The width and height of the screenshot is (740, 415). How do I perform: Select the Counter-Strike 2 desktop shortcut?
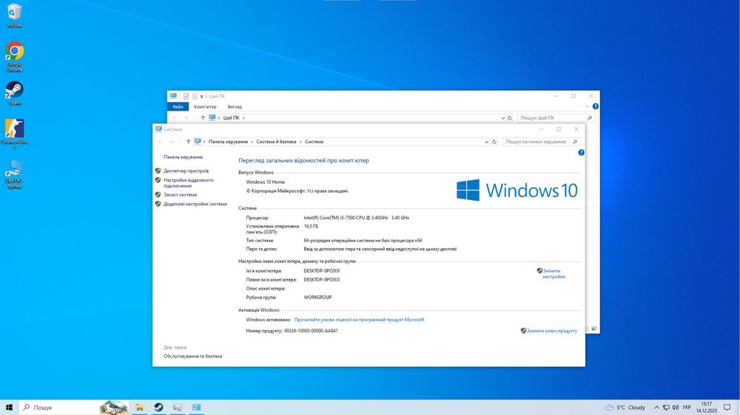(x=14, y=134)
